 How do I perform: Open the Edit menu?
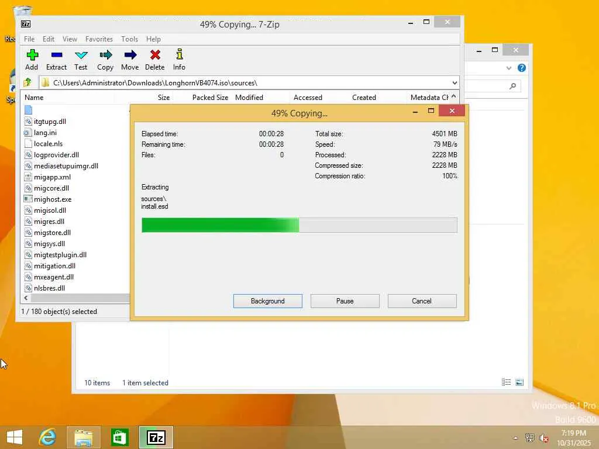pos(49,39)
